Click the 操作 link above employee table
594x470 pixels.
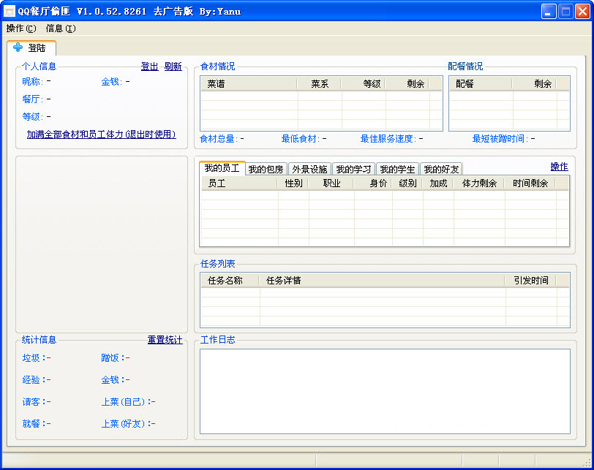coord(559,167)
